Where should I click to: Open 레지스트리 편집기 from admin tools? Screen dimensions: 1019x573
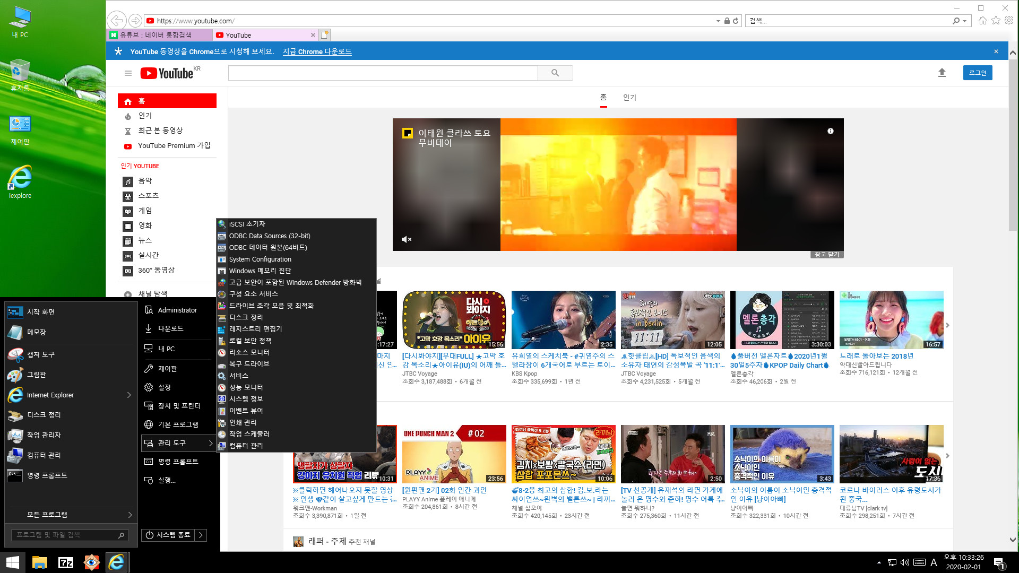tap(296, 329)
